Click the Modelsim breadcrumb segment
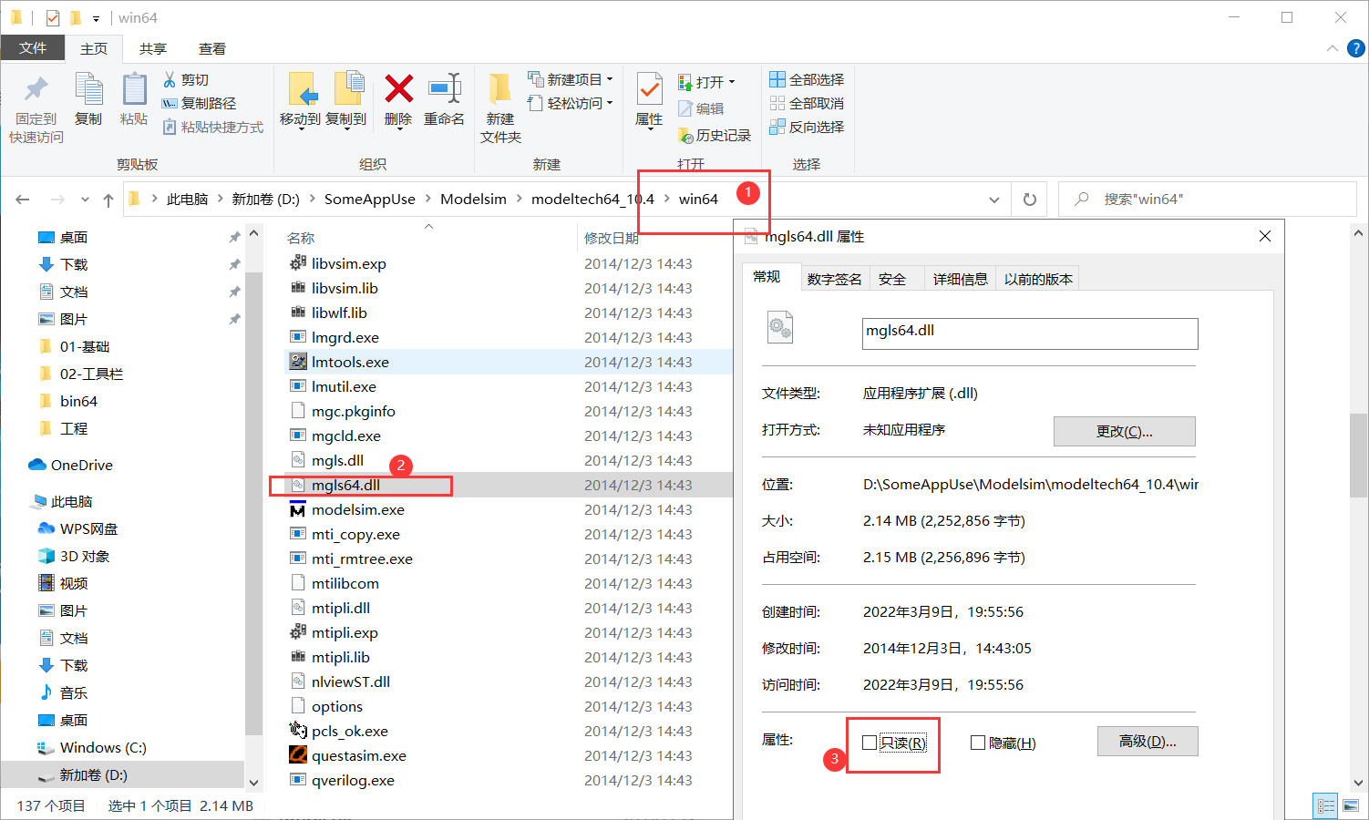 (x=473, y=200)
